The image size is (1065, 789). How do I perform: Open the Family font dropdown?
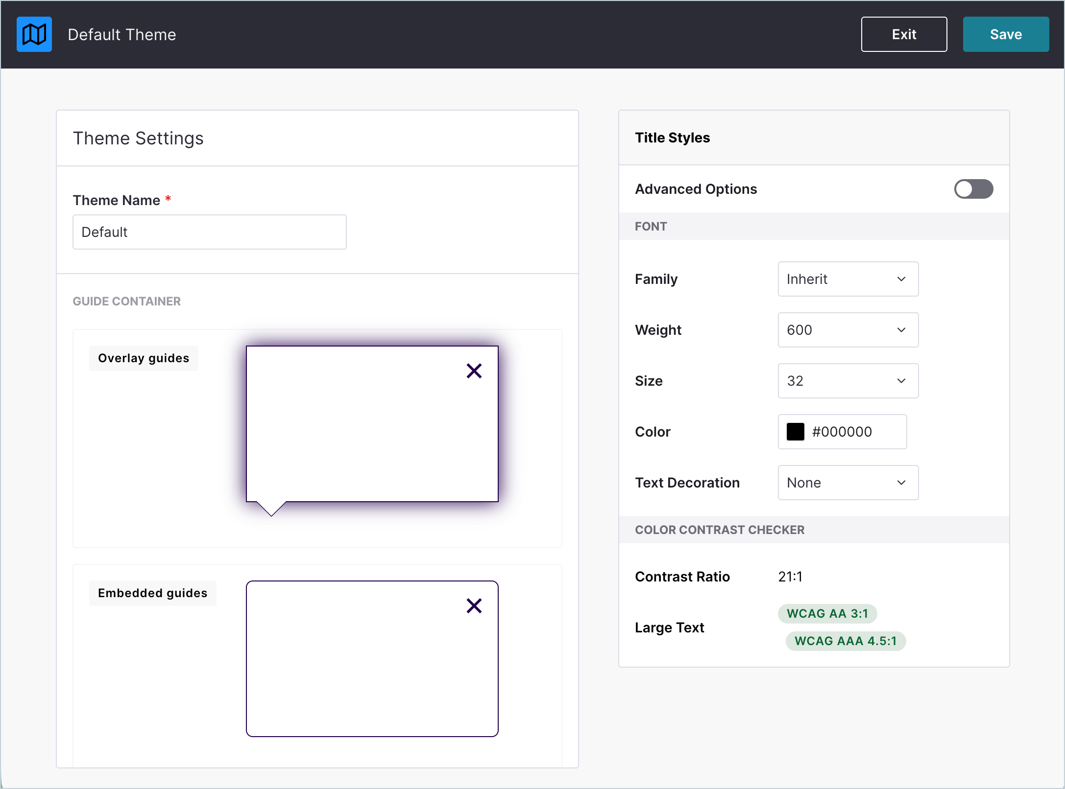tap(847, 279)
